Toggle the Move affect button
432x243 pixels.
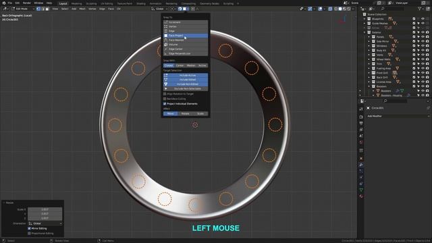[x=171, y=113]
